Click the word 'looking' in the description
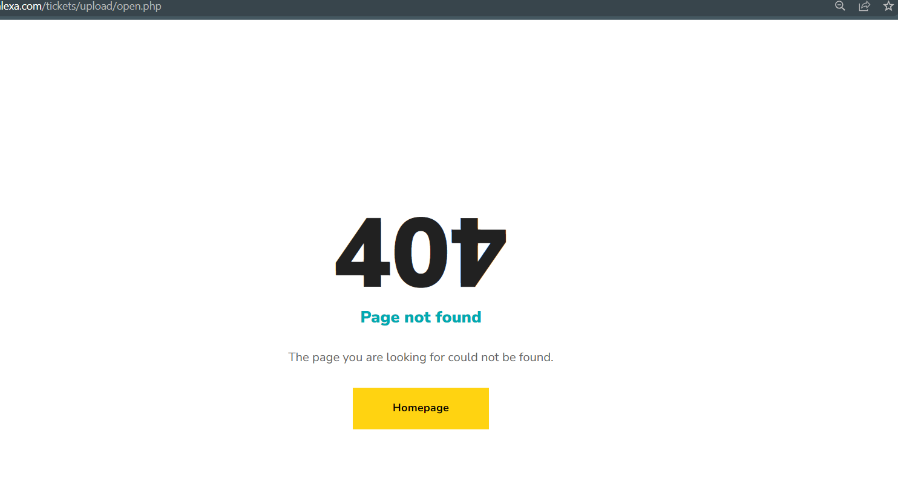Screen dimensions: 898x494 406,358
